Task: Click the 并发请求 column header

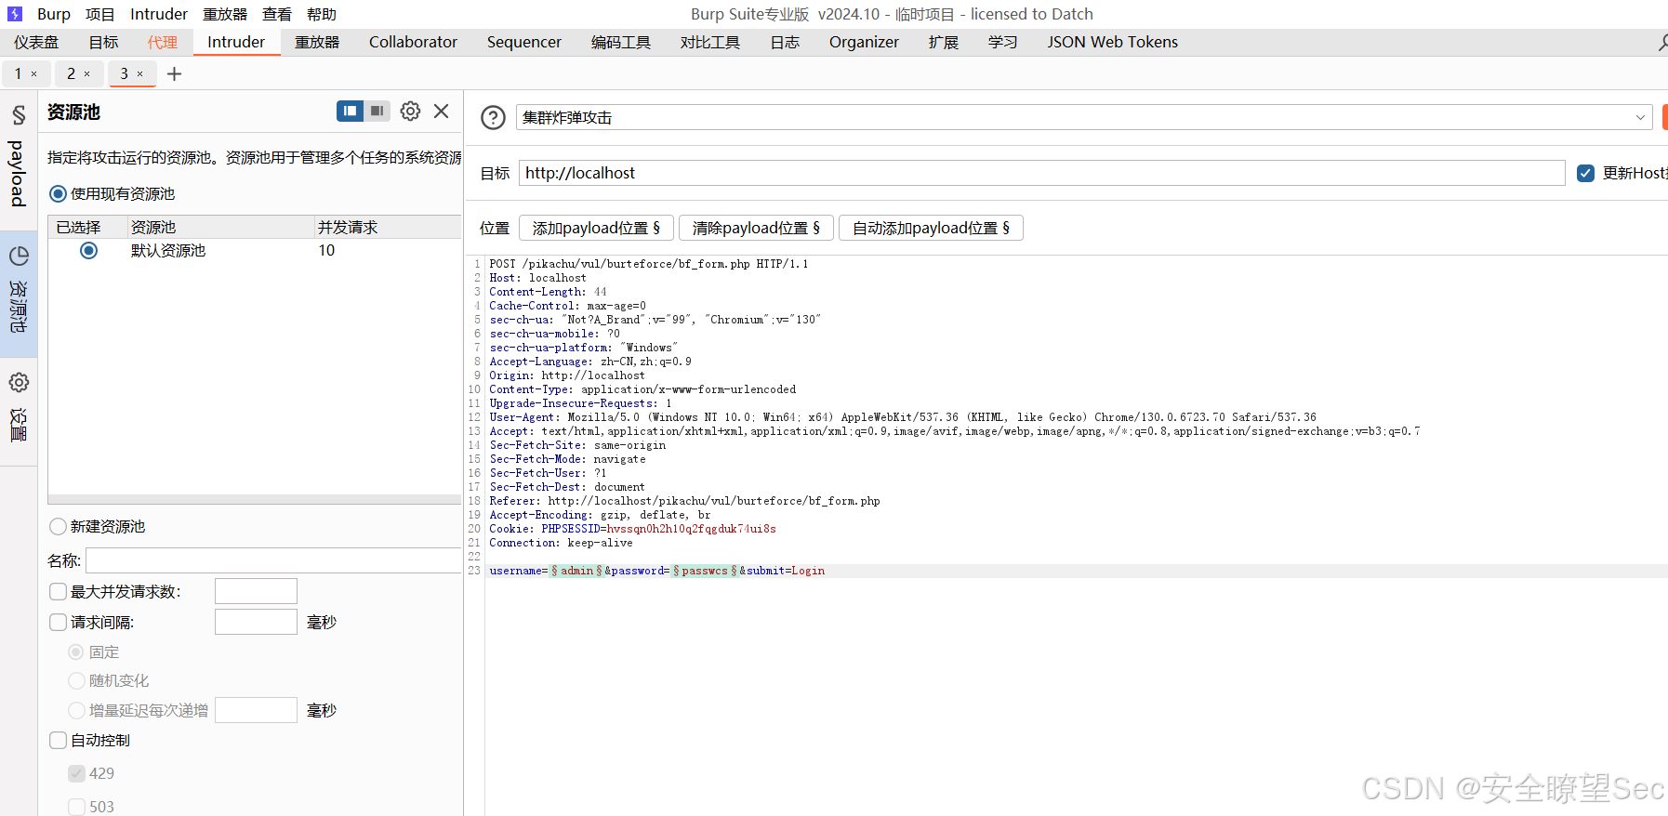Action: click(x=387, y=228)
